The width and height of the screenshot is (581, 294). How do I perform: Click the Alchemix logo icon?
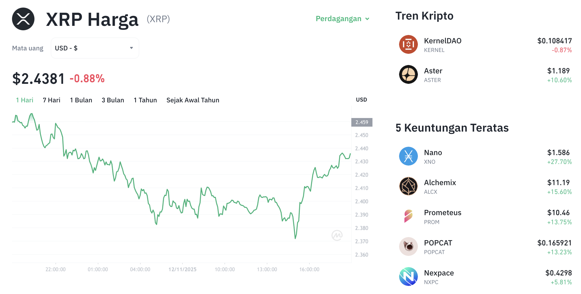(408, 186)
